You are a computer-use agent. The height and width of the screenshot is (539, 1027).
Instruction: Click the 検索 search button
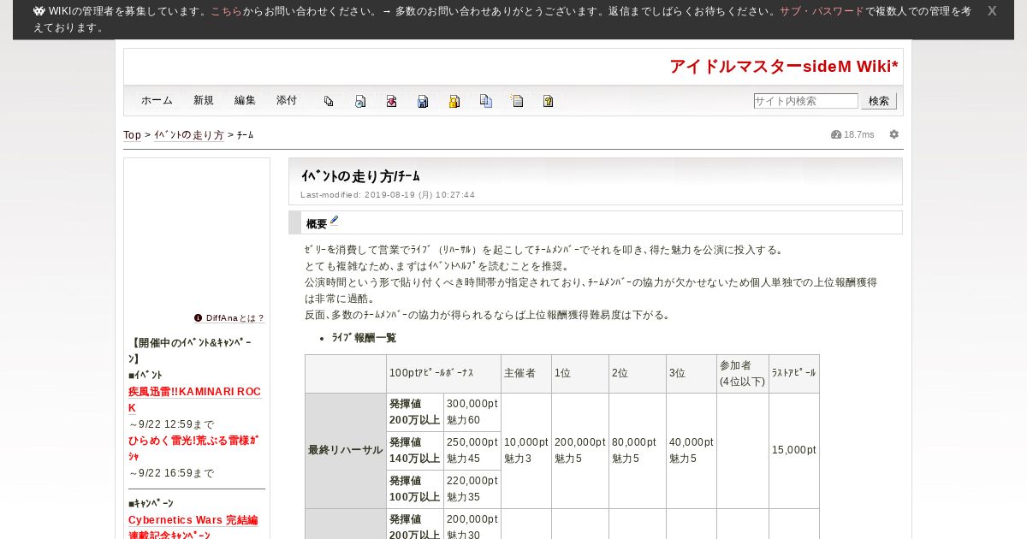pyautogui.click(x=879, y=101)
